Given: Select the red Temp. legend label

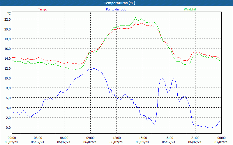Looking at the screenshot, I should click(43, 9).
